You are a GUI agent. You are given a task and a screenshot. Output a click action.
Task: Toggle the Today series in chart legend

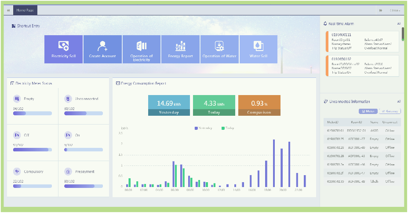pyautogui.click(x=228, y=128)
